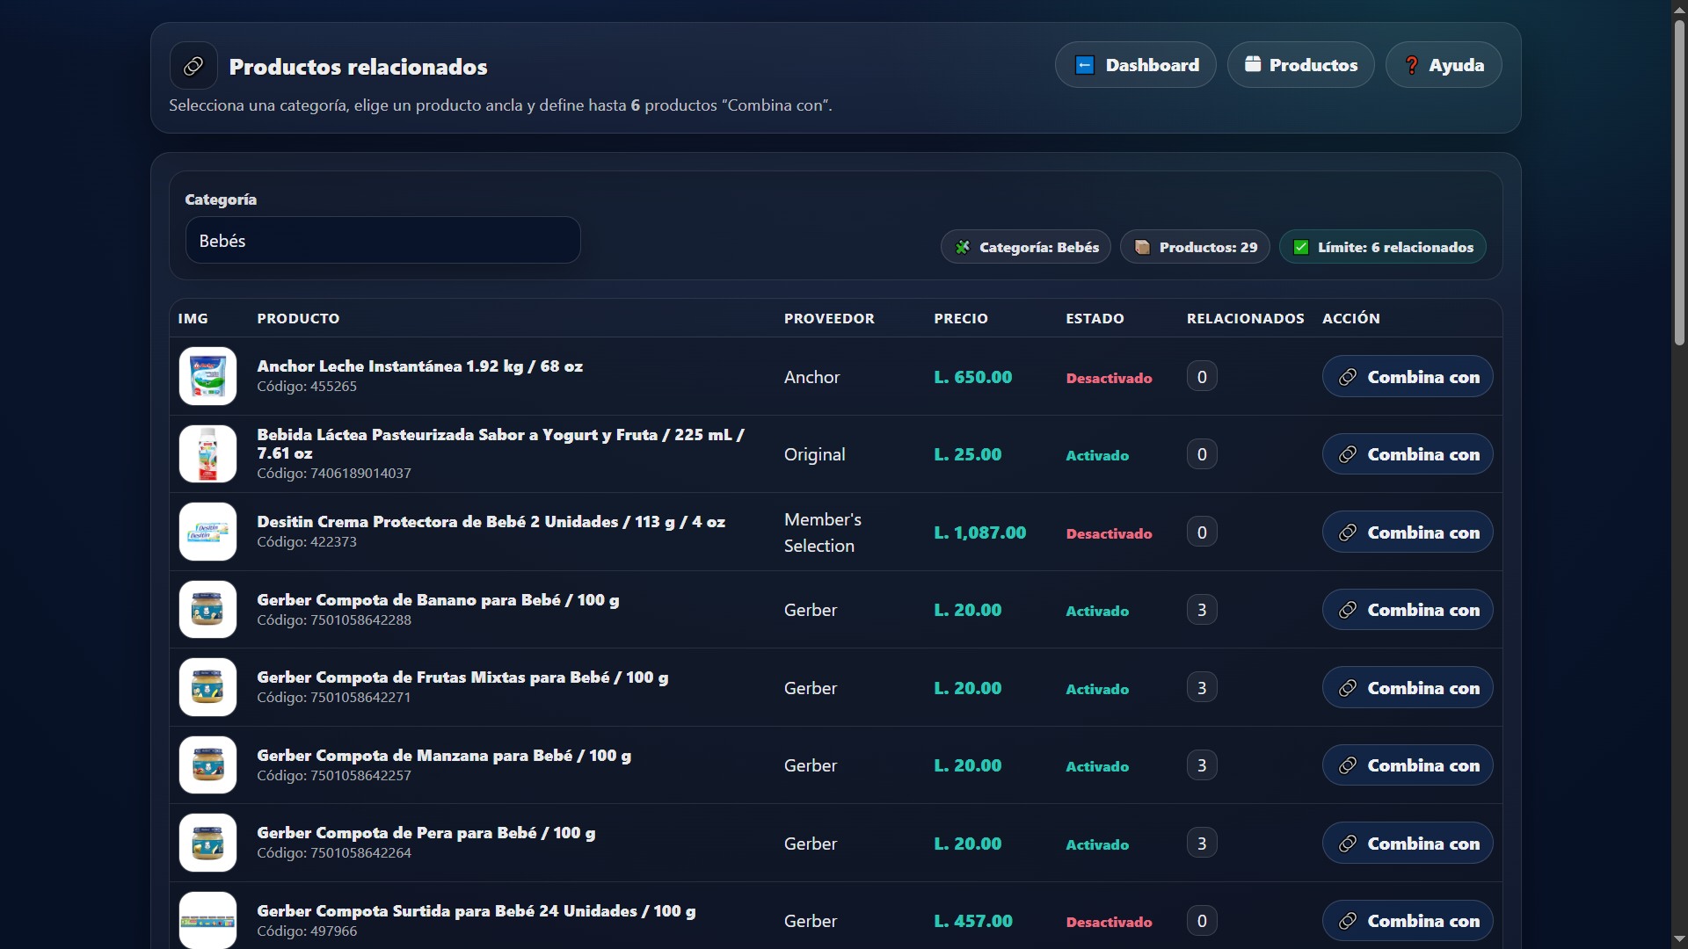This screenshot has width=1688, height=949.
Task: Click relacionados count 3 for Frutas Mixtas
Action: pos(1201,688)
